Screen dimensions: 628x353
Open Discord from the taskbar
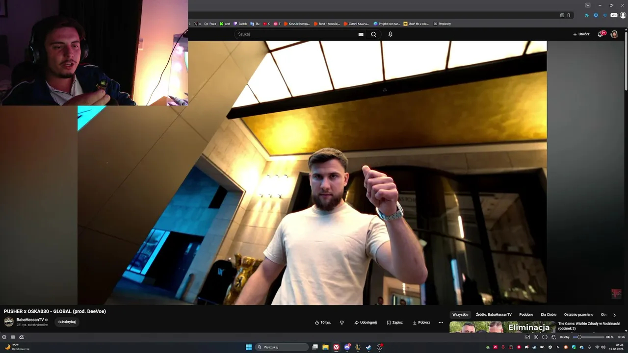pyautogui.click(x=347, y=347)
